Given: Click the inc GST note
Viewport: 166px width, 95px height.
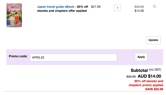Looking at the screenshot, I should 155,70.
